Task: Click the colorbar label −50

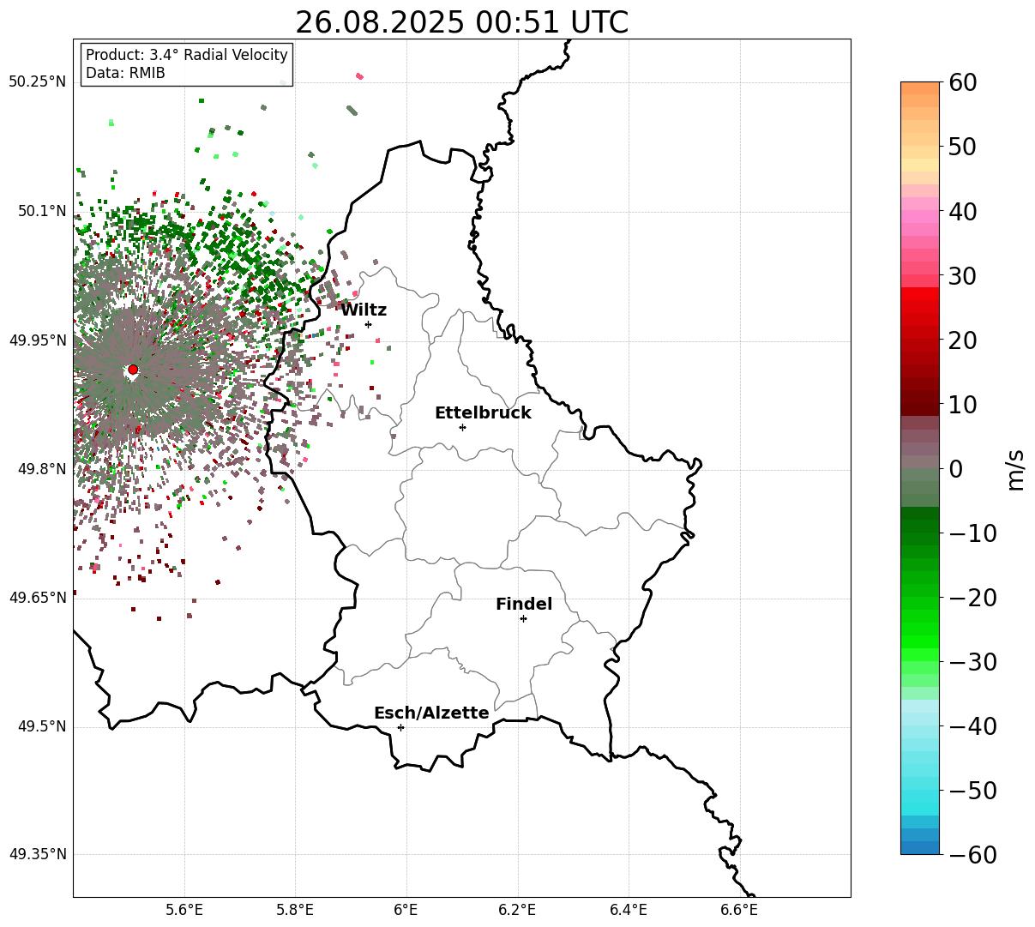Action: click(972, 791)
